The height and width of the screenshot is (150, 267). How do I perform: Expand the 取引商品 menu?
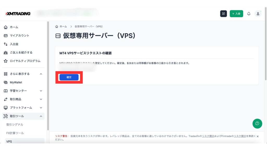click(x=41, y=99)
